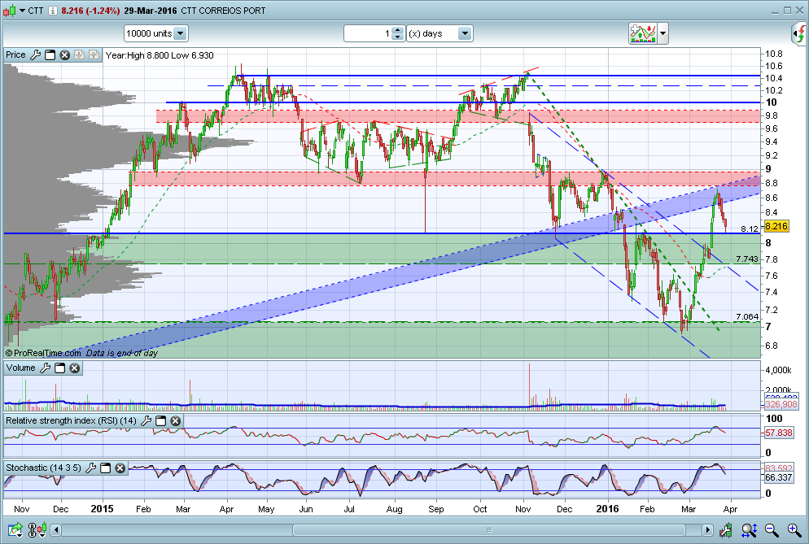Open Price panel wrench settings
The height and width of the screenshot is (544, 809).
point(35,55)
